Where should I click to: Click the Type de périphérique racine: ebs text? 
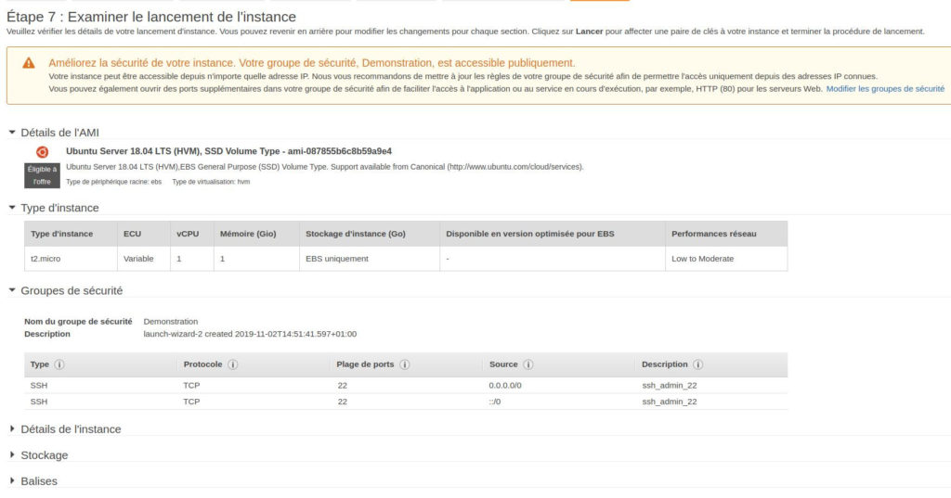pos(113,182)
